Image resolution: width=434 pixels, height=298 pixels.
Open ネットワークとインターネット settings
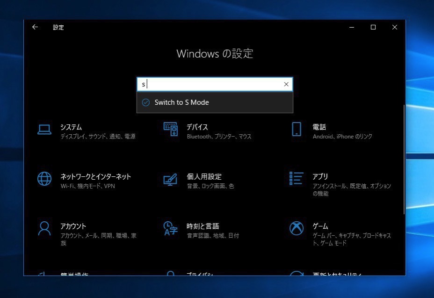coord(96,176)
